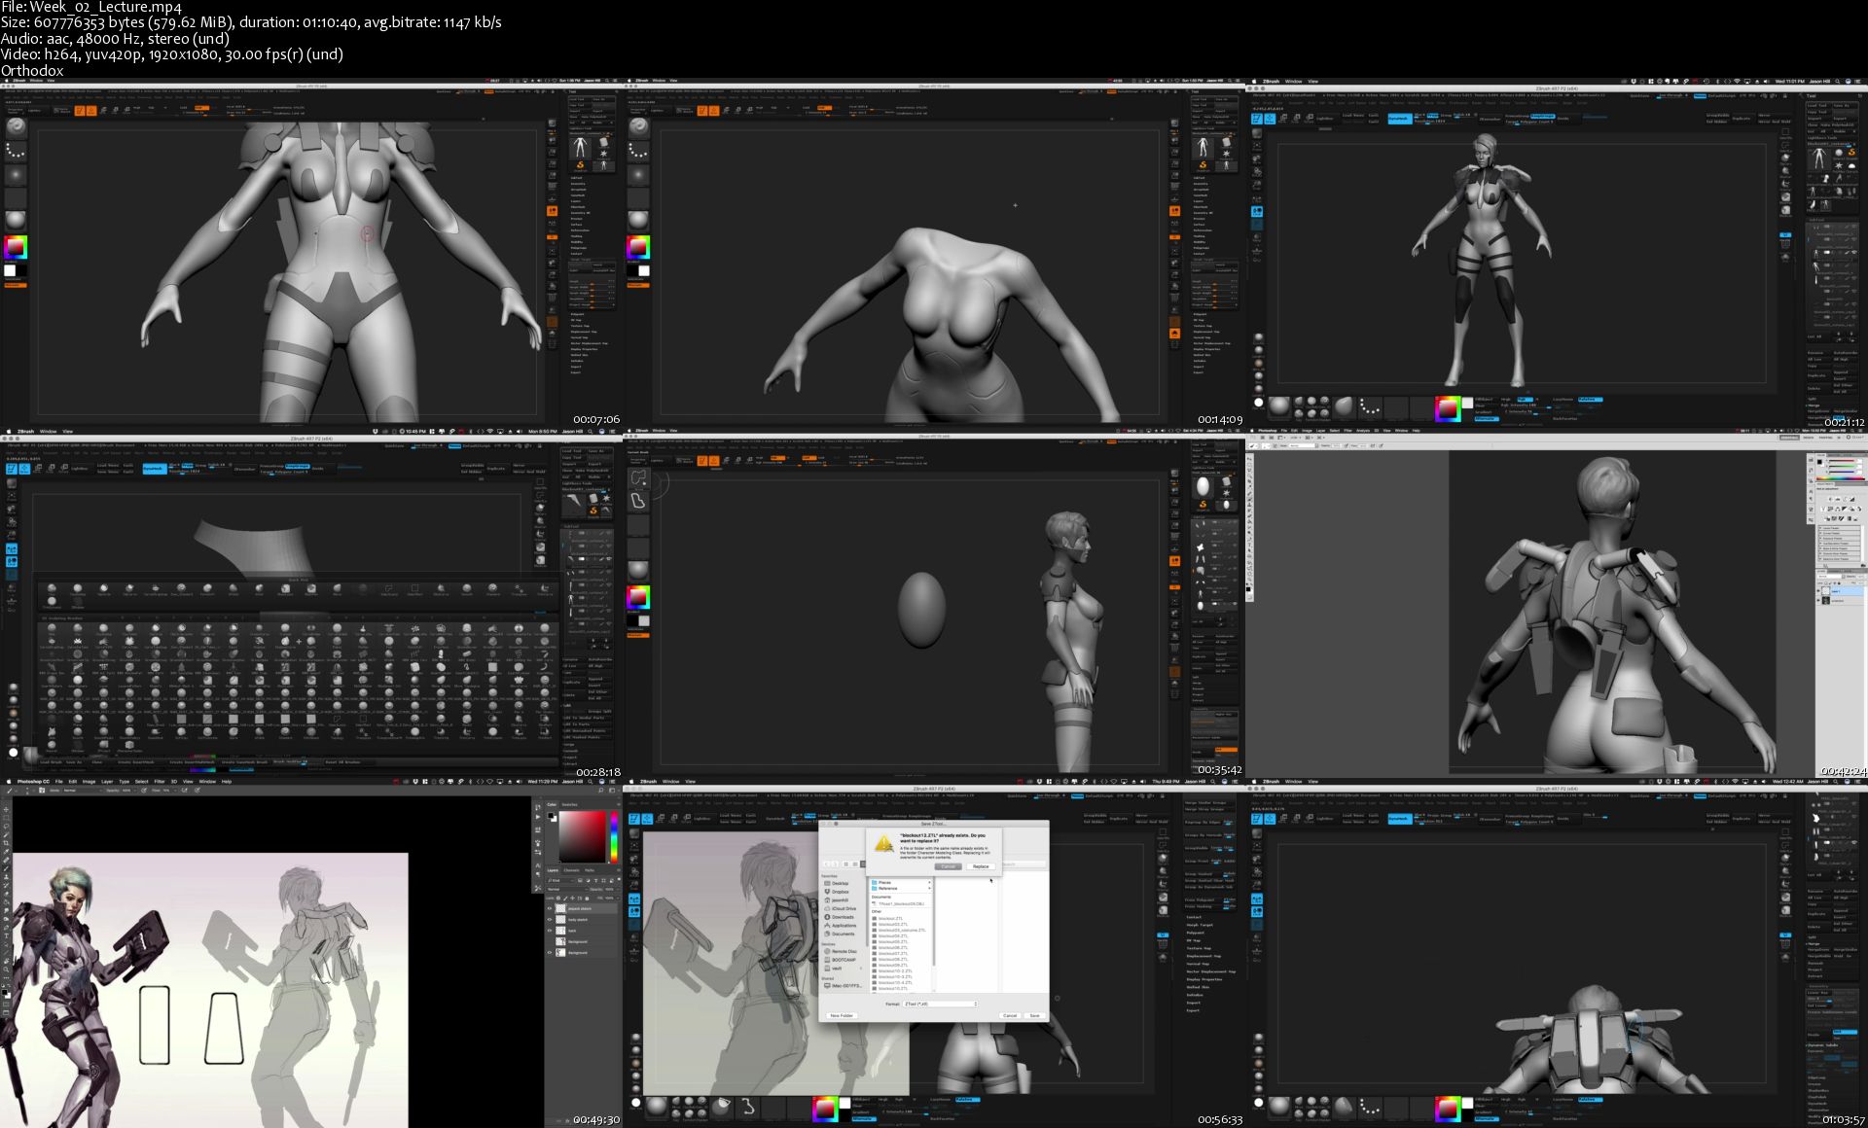Open the layer Kind filter dropdown
Image resolution: width=1868 pixels, height=1128 pixels.
(560, 880)
